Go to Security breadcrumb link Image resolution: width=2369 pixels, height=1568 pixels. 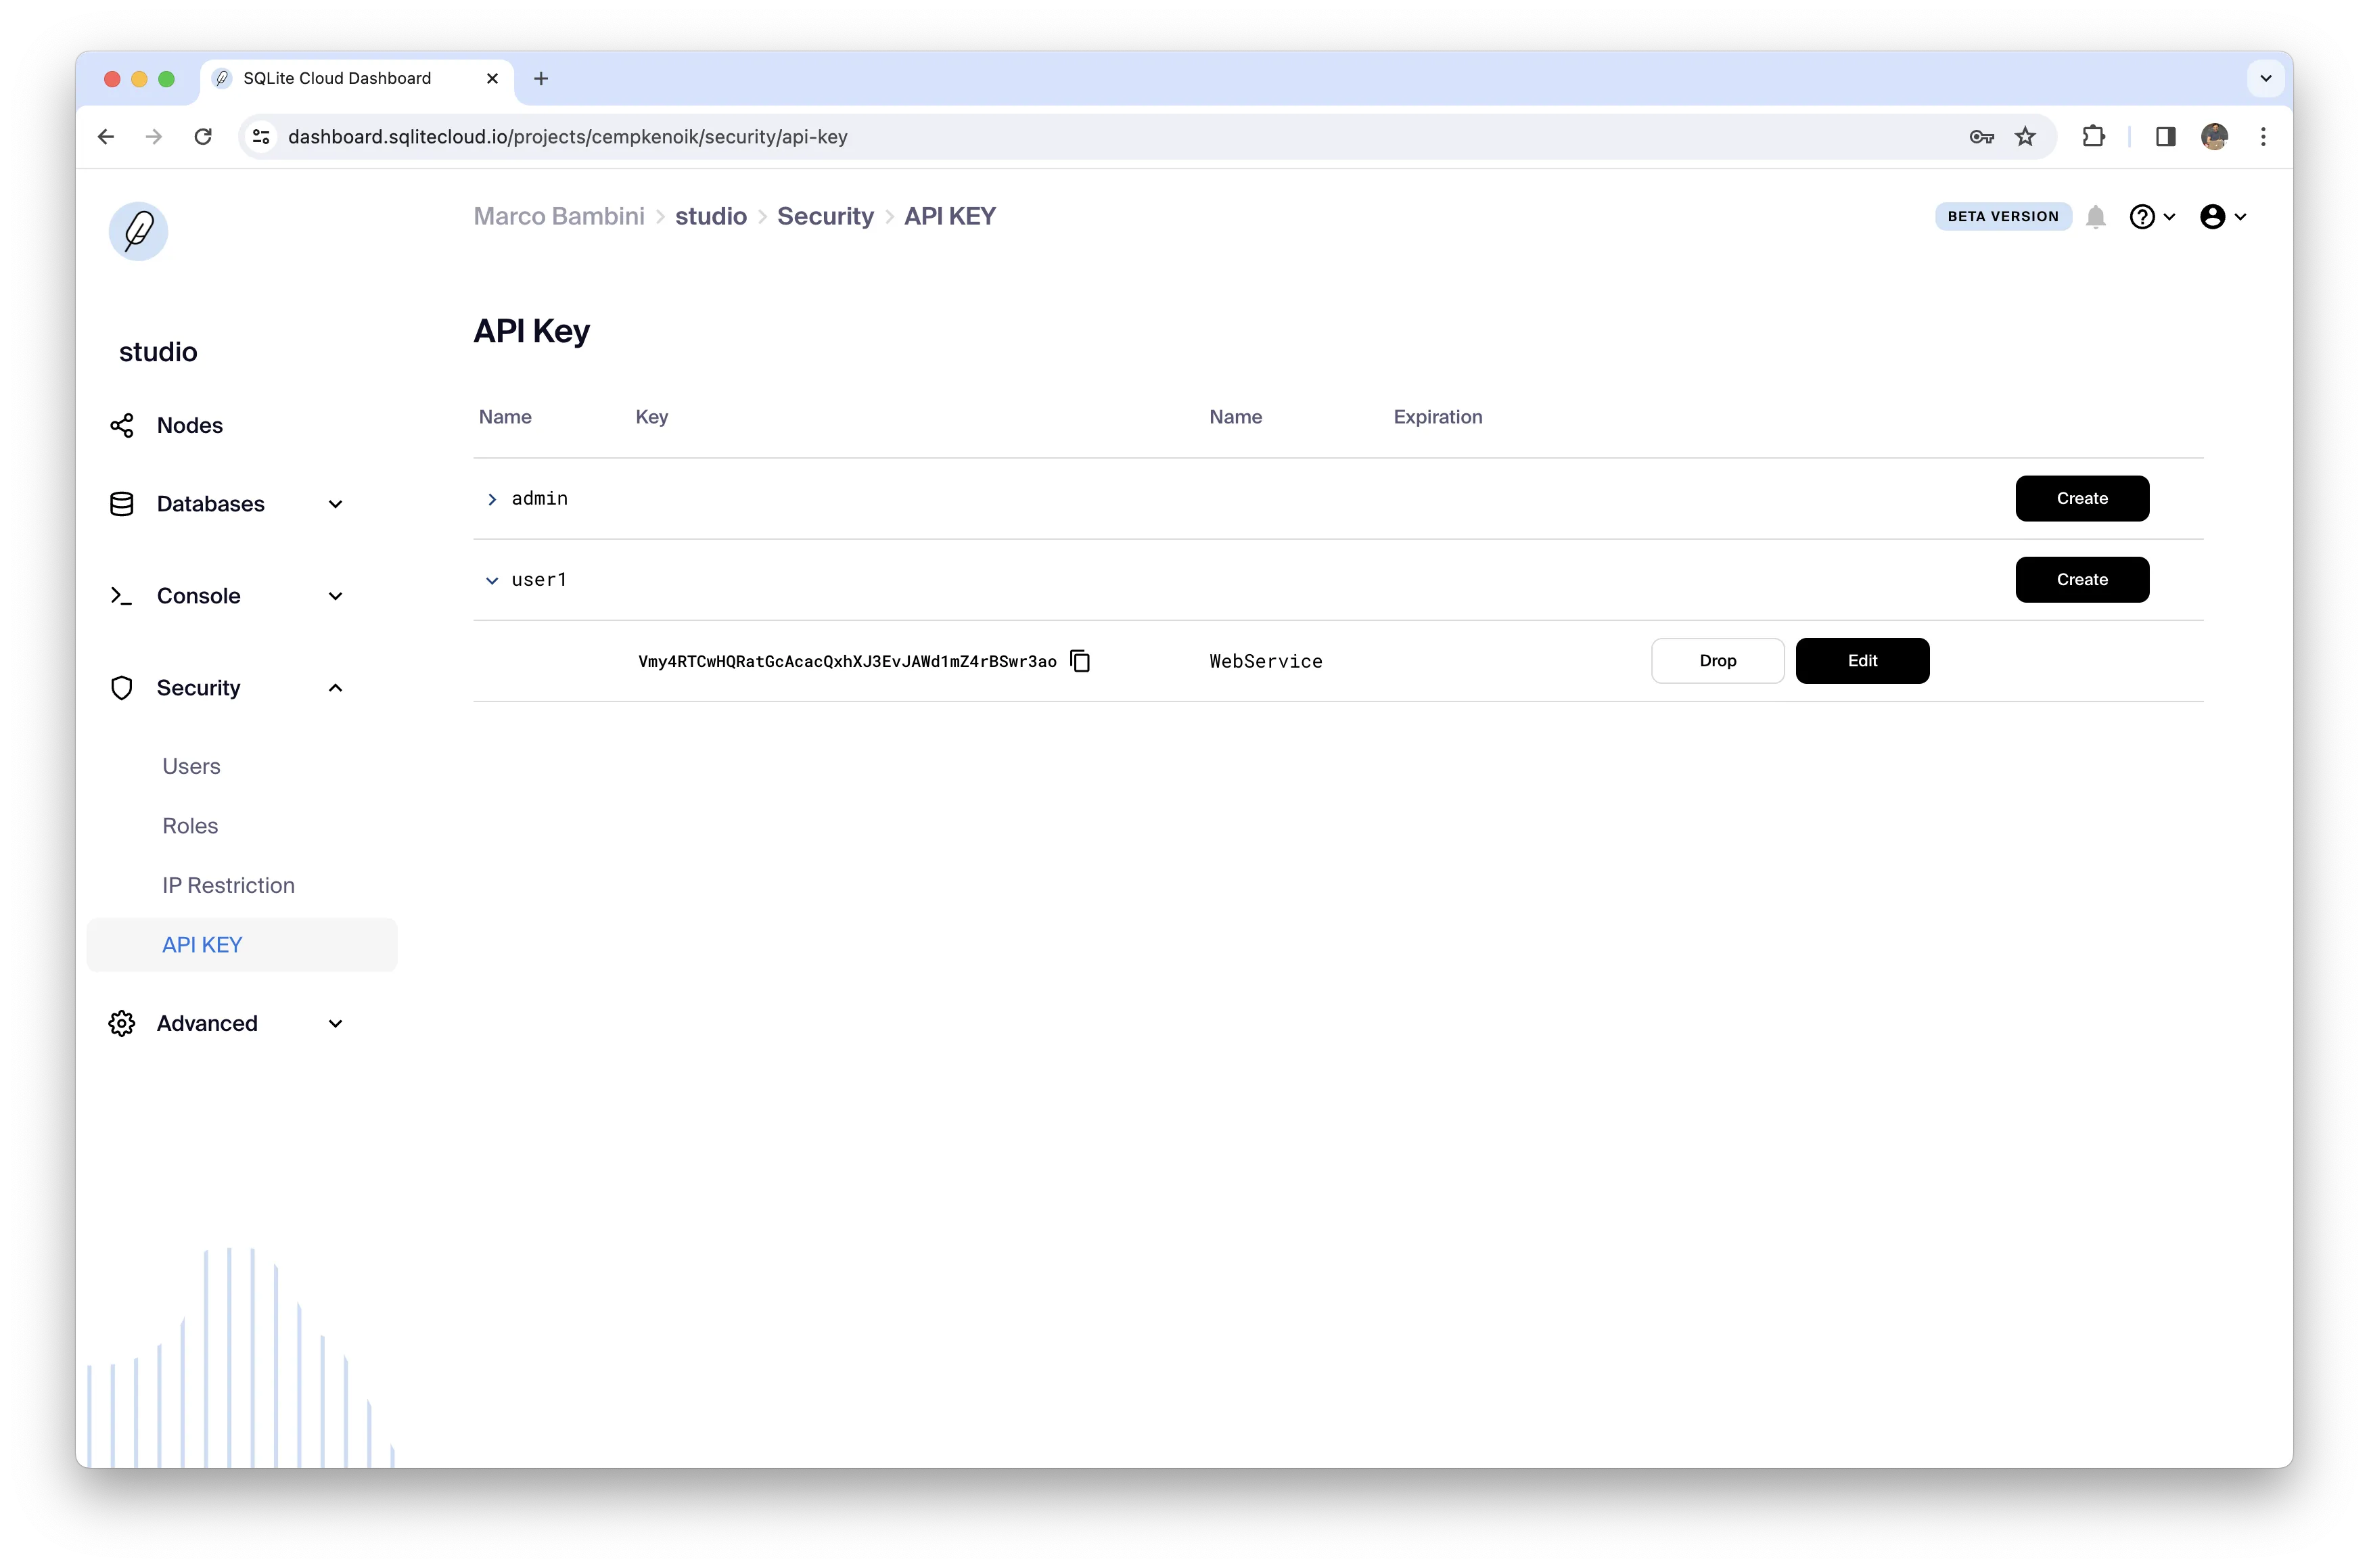(x=825, y=217)
